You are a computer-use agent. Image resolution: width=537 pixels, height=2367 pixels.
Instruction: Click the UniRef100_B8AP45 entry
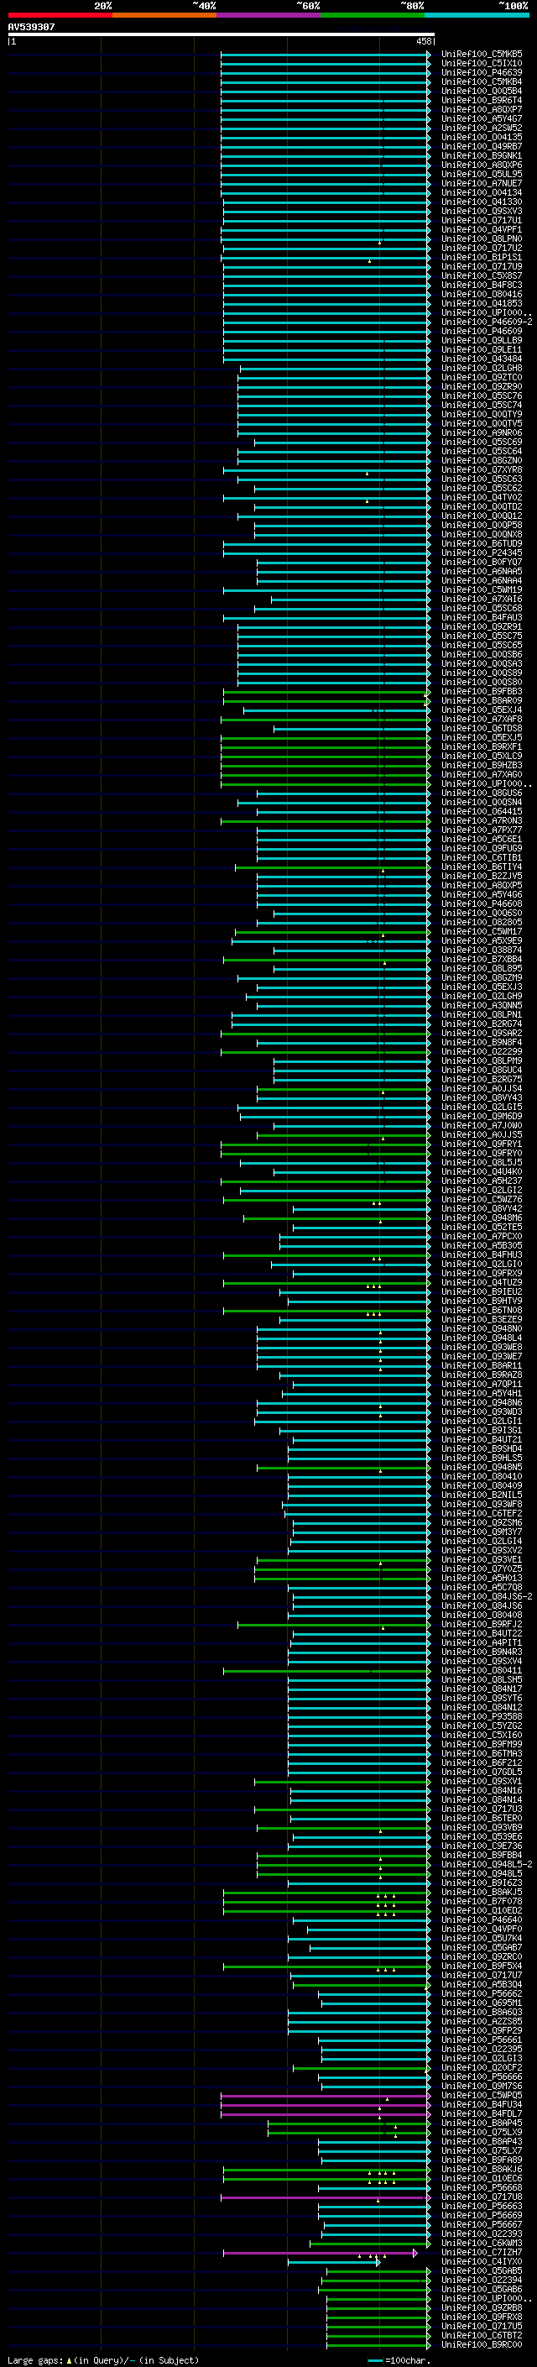pos(482,2123)
